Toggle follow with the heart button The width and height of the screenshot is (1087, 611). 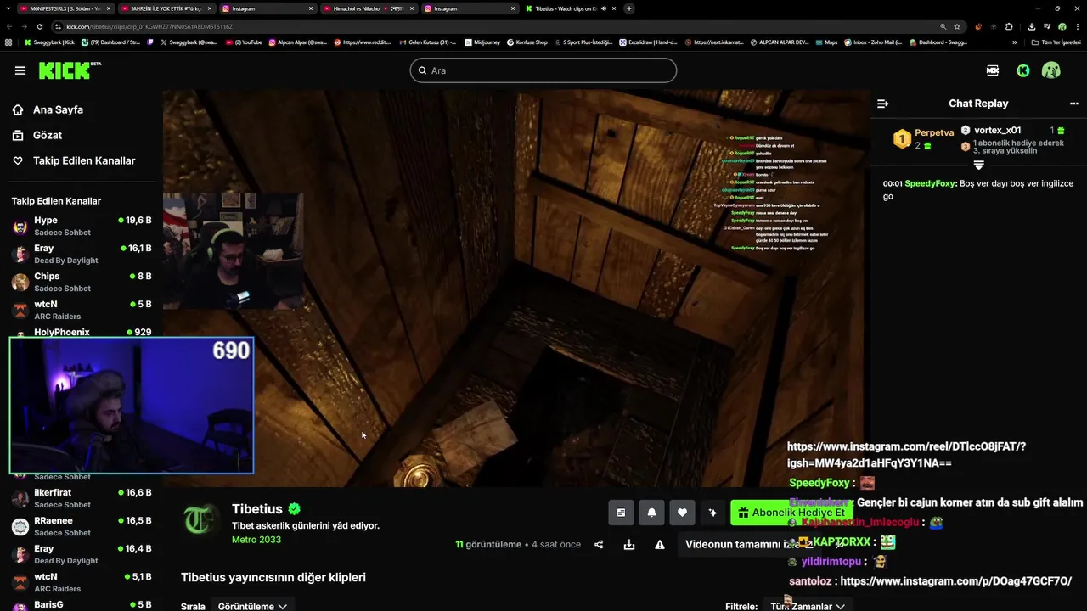(x=682, y=513)
